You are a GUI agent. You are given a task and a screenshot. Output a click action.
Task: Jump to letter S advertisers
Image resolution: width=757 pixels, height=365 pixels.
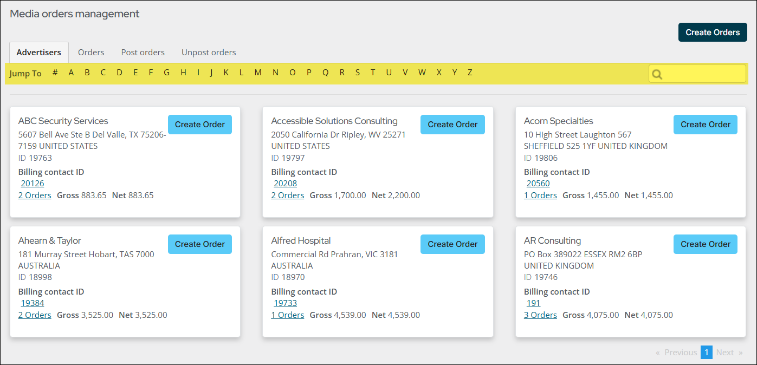point(358,73)
